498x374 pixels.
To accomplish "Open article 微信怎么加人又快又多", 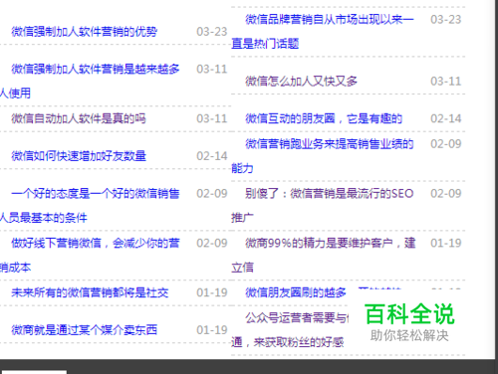I will click(x=302, y=82).
